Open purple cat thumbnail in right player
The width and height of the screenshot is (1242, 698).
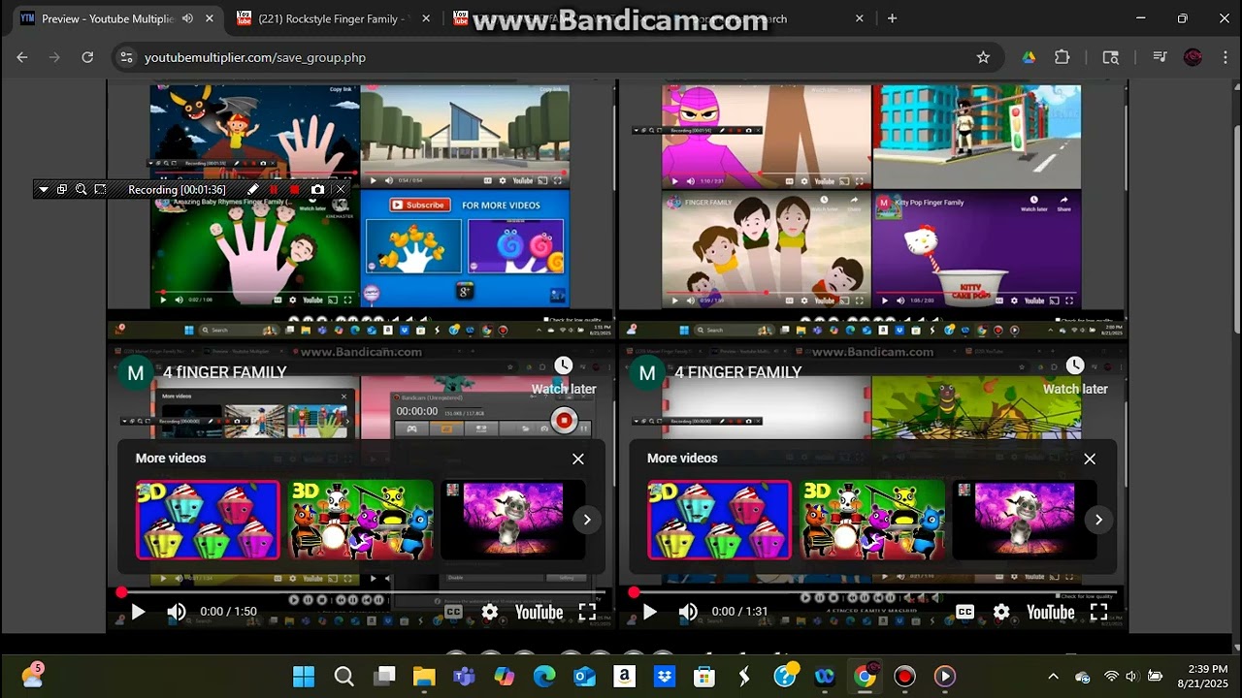(x=1025, y=520)
